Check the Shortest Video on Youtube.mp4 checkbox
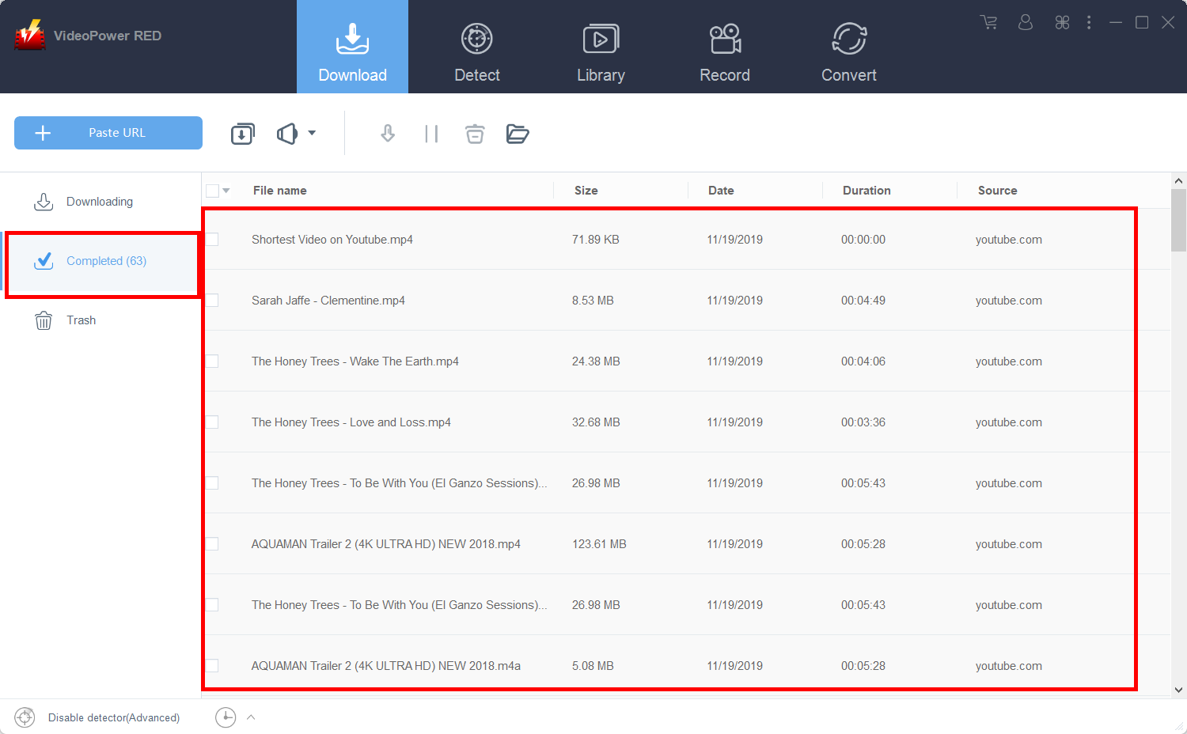Screen dimensions: 1187x734 coord(212,239)
